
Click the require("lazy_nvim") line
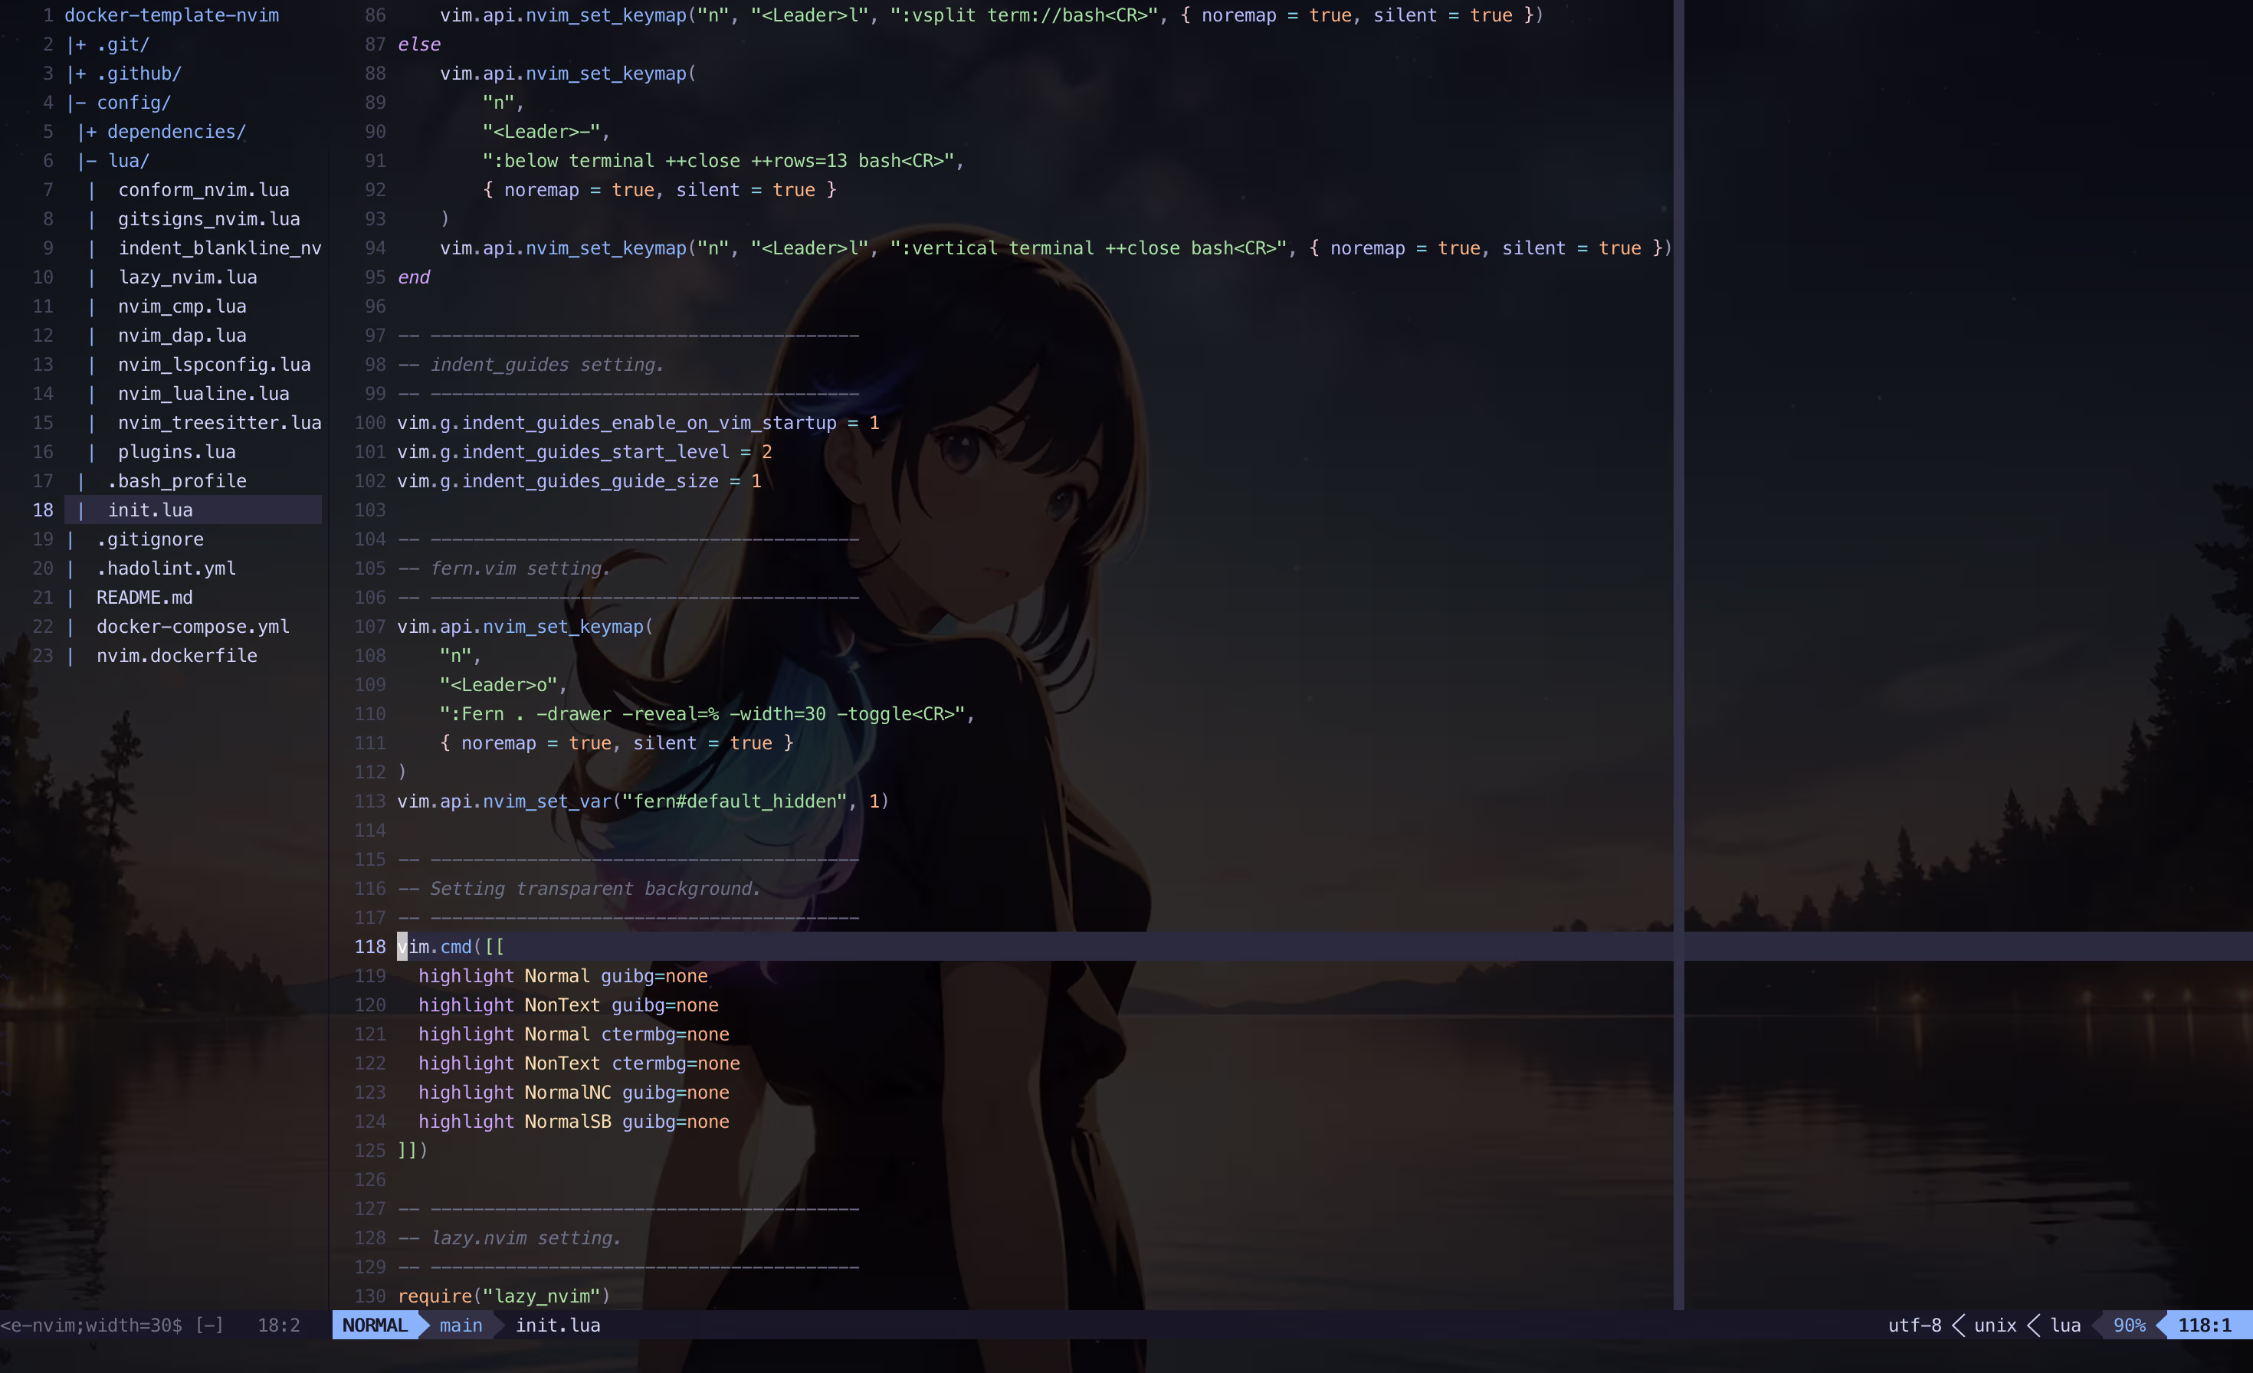click(503, 1296)
